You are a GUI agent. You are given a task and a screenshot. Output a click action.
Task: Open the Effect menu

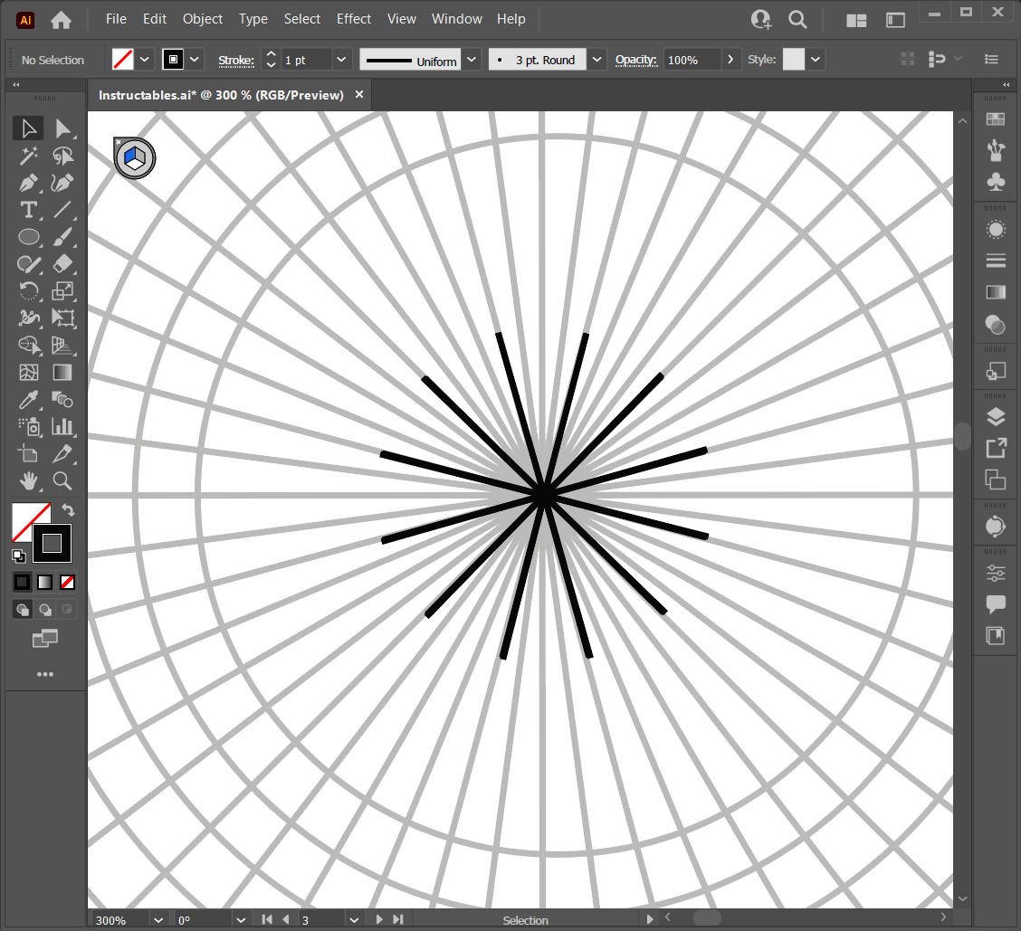353,19
